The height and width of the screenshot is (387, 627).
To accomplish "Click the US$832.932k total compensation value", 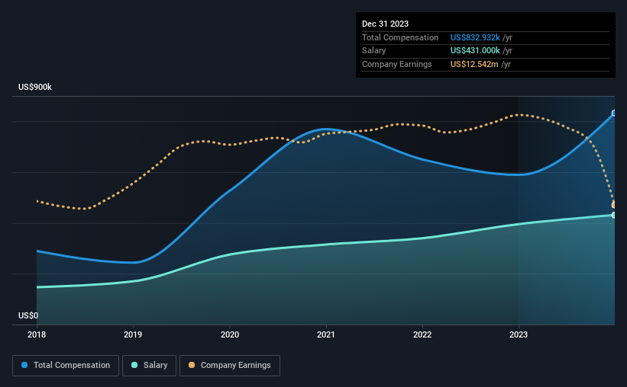I will [475, 37].
